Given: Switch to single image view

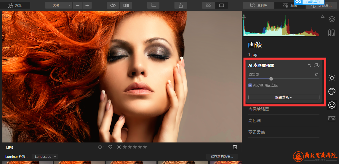Looking at the screenshot, I should click(x=221, y=5).
